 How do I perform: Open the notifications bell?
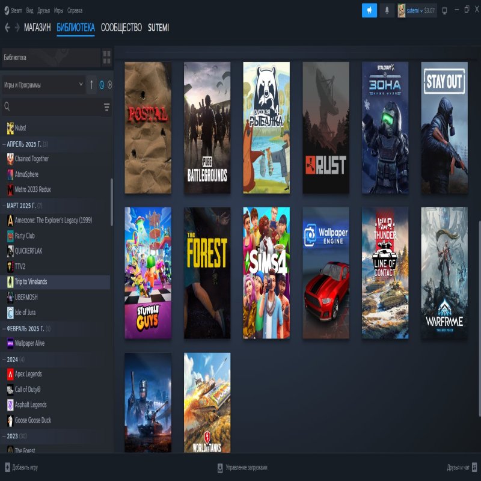point(387,10)
